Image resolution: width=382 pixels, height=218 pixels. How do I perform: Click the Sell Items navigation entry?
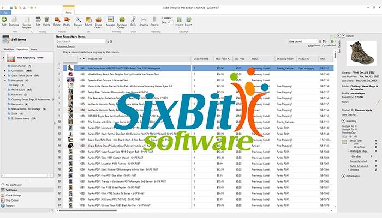(27, 190)
